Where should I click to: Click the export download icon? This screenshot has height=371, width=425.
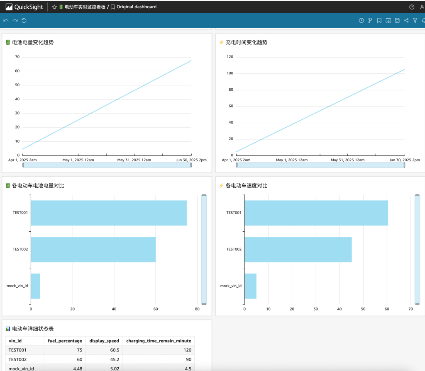[388, 20]
